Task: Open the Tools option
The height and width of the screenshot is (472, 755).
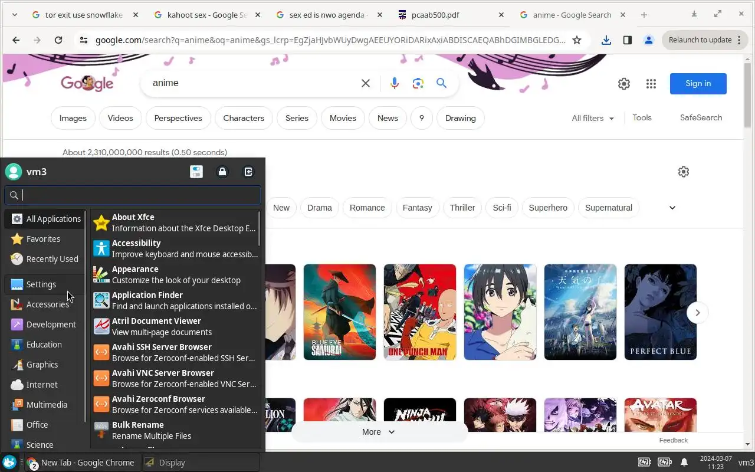Action: (642, 117)
